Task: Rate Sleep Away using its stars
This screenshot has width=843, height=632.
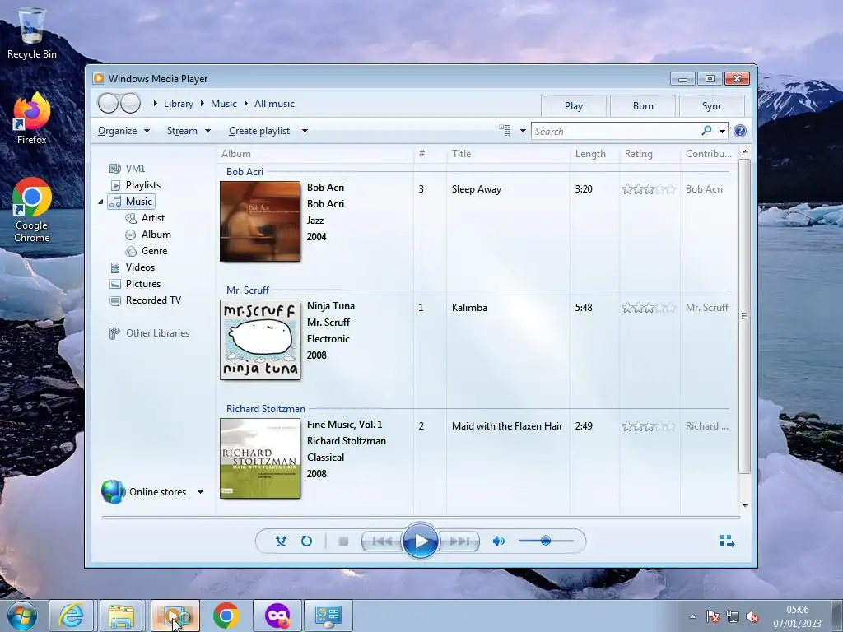Action: pyautogui.click(x=649, y=189)
